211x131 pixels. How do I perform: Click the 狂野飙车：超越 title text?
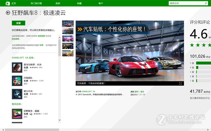tap(31, 111)
